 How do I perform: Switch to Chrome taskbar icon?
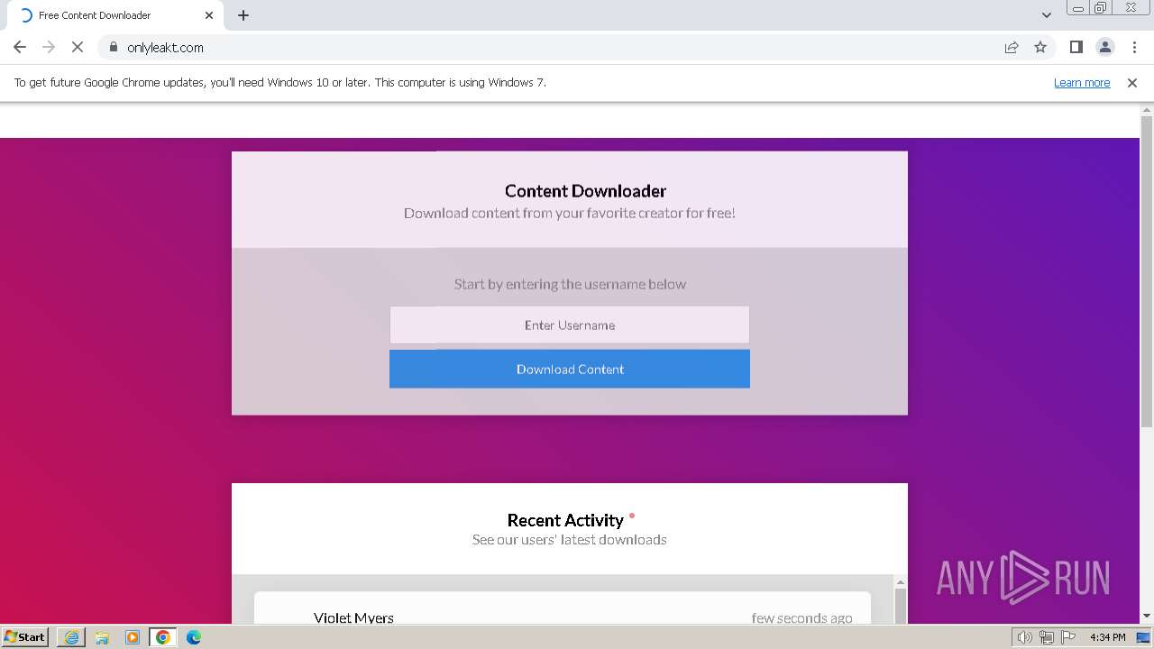pos(163,637)
